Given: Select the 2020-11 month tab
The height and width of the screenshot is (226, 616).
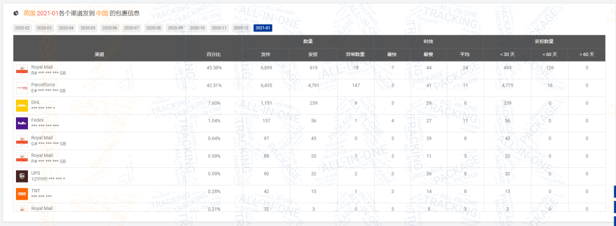Looking at the screenshot, I should pyautogui.click(x=219, y=28).
